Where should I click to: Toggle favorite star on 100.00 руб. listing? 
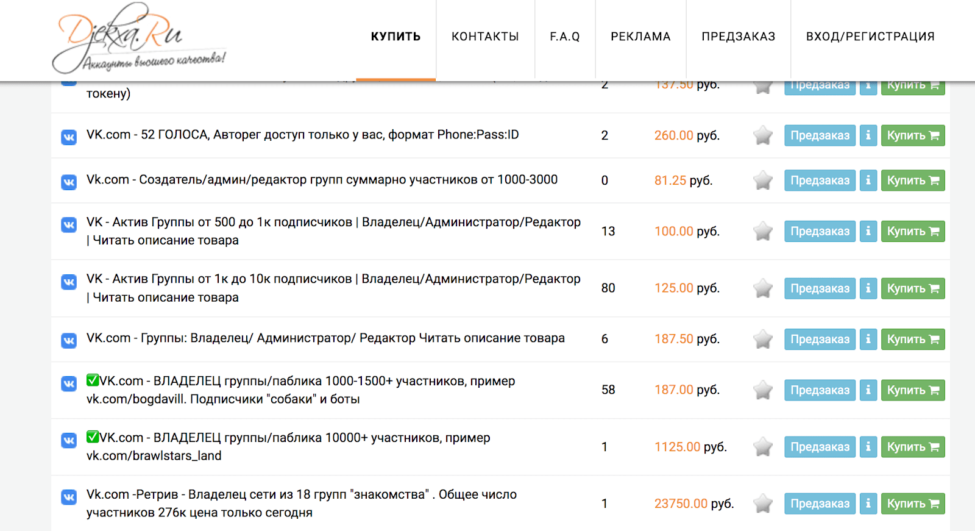(x=763, y=231)
